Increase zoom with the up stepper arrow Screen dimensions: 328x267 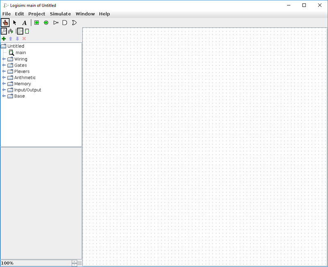pos(74,261)
